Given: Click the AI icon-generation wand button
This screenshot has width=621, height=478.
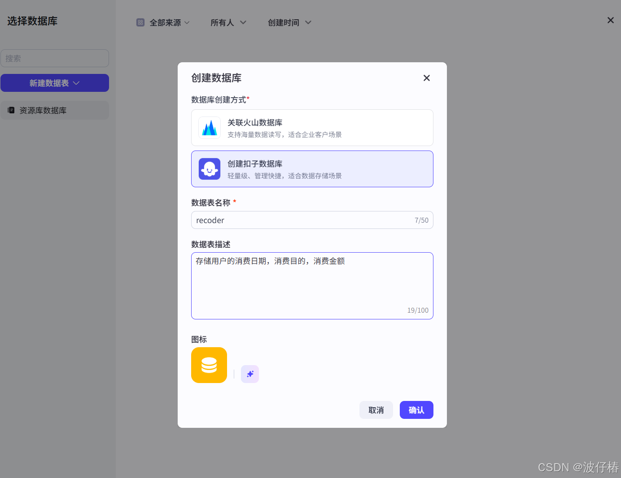Looking at the screenshot, I should click(250, 374).
